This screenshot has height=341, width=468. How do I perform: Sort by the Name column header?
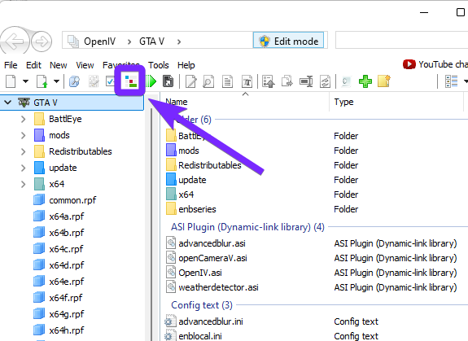coord(245,102)
